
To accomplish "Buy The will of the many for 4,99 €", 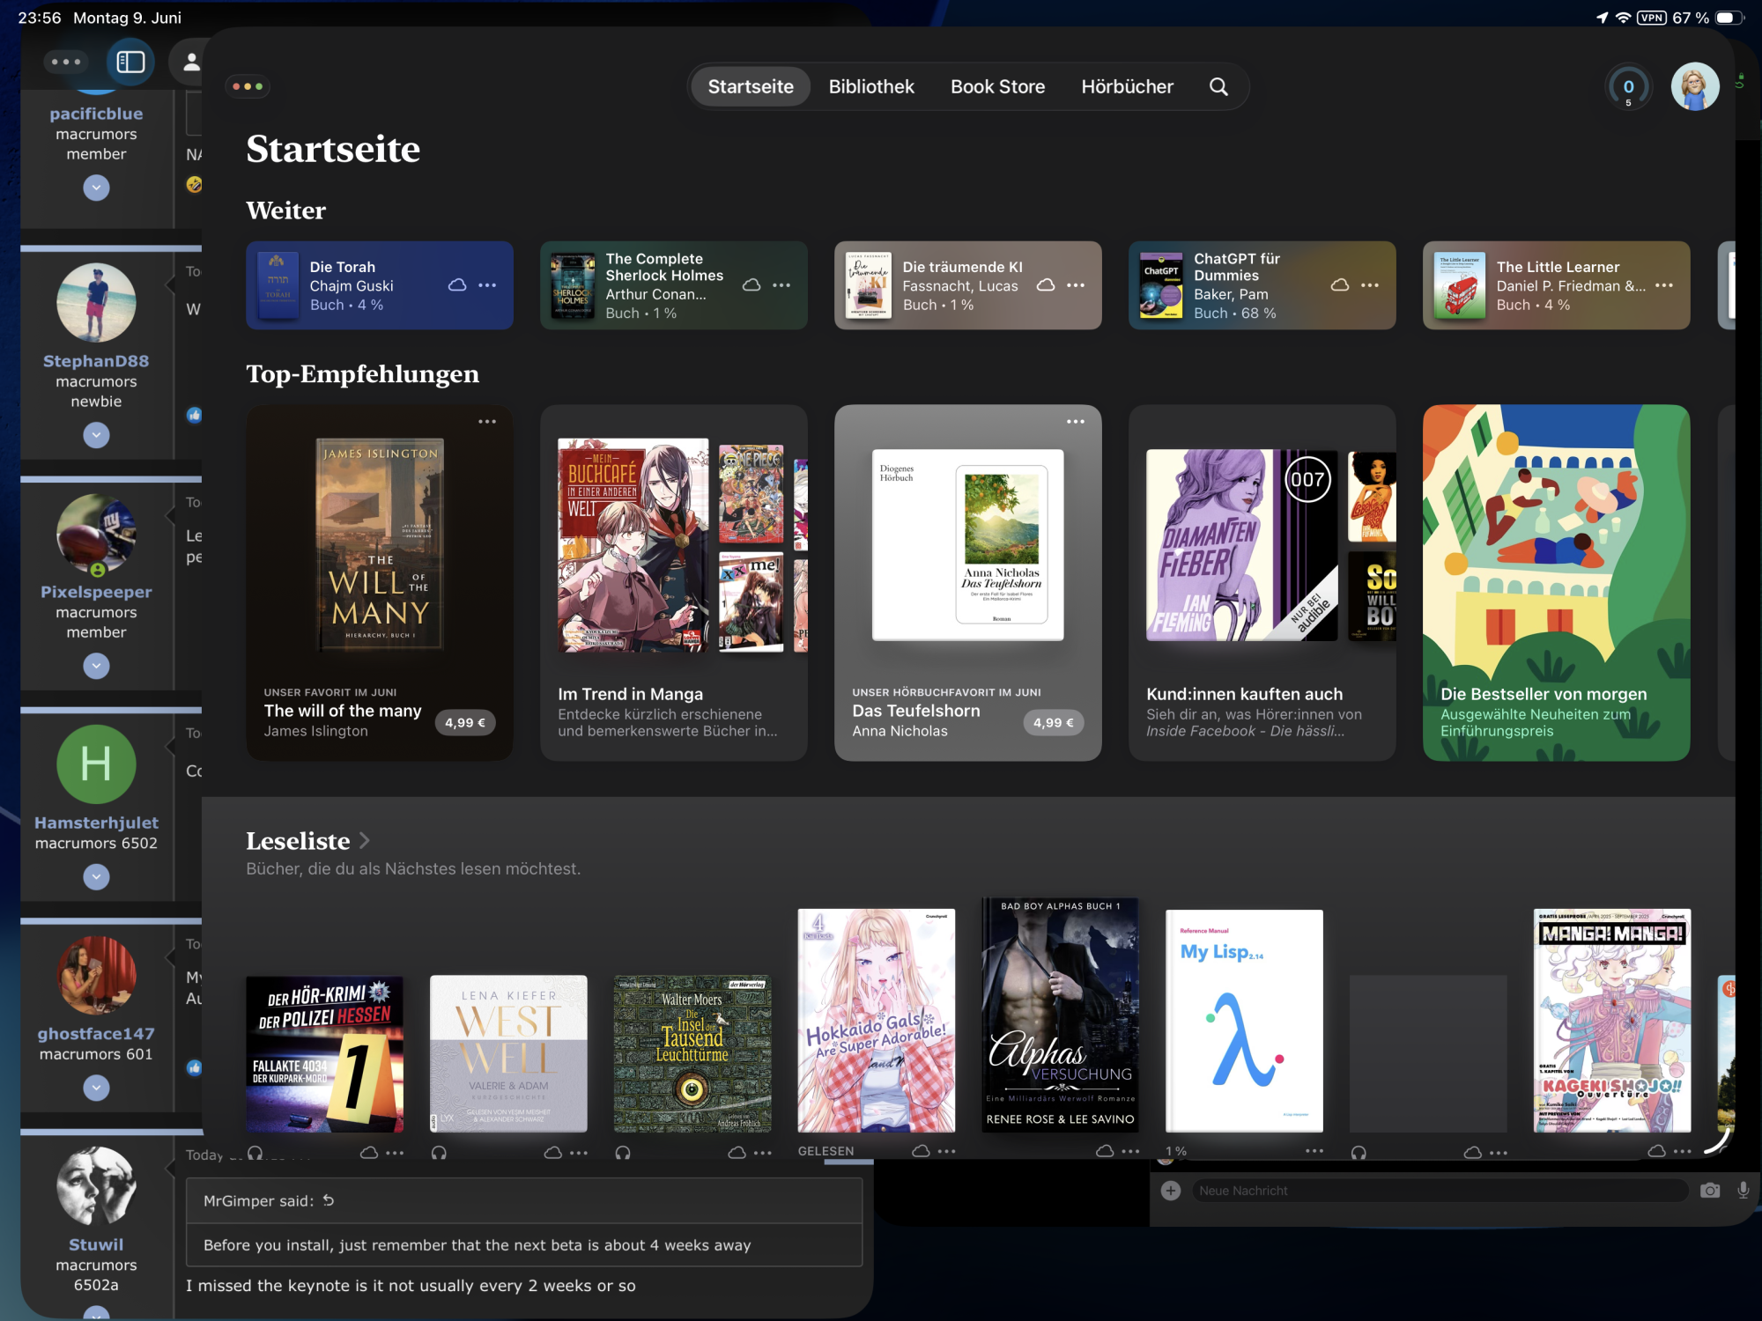I will coord(464,723).
